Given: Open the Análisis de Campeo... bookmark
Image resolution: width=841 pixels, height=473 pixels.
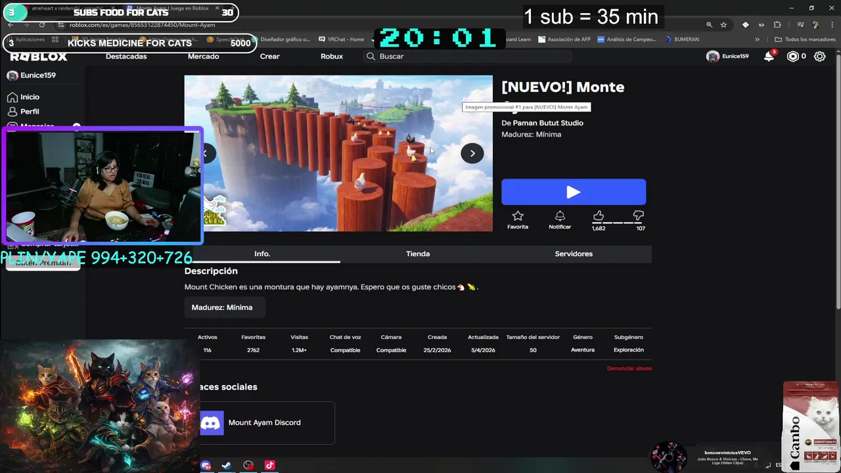Looking at the screenshot, I should click(x=626, y=39).
